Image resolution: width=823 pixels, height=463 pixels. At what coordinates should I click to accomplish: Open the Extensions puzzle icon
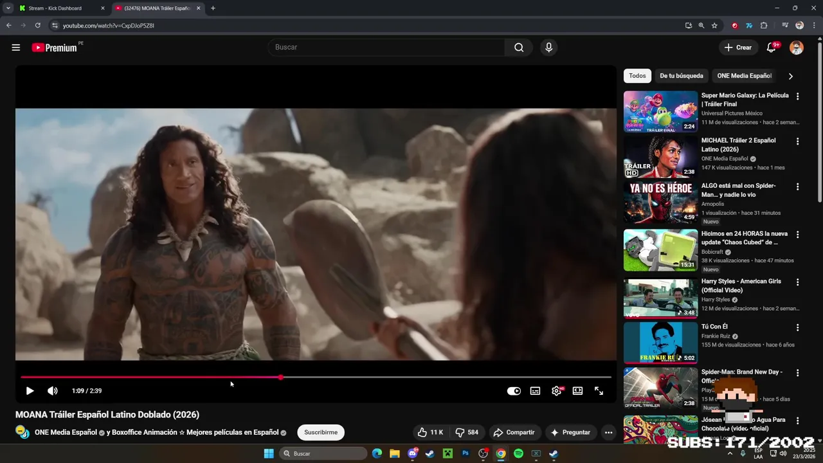point(764,26)
